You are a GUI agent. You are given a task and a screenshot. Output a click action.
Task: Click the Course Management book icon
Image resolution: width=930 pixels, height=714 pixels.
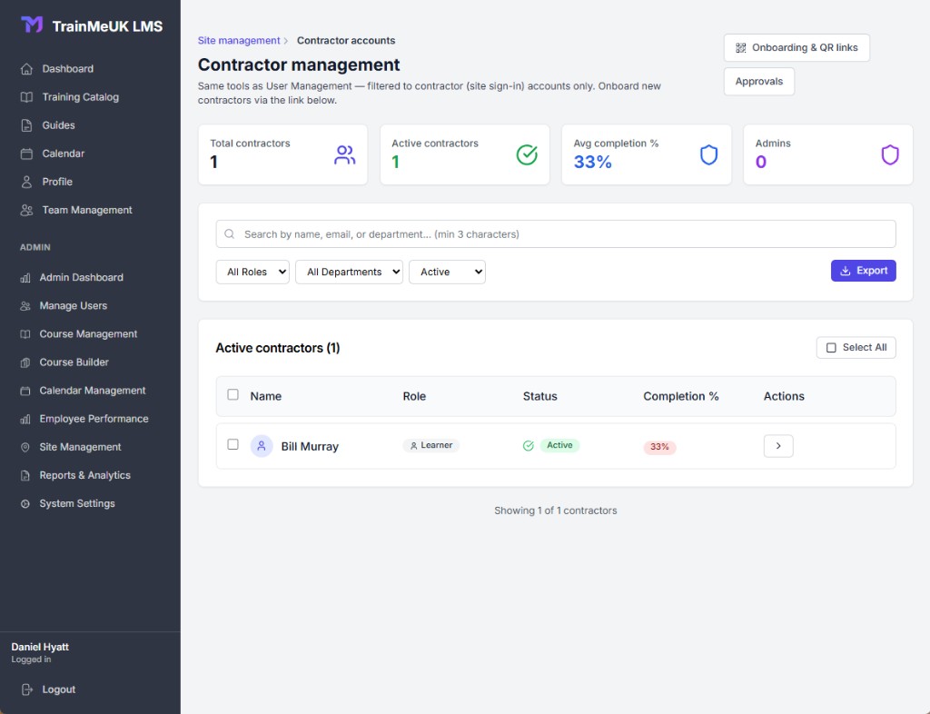[x=25, y=334]
